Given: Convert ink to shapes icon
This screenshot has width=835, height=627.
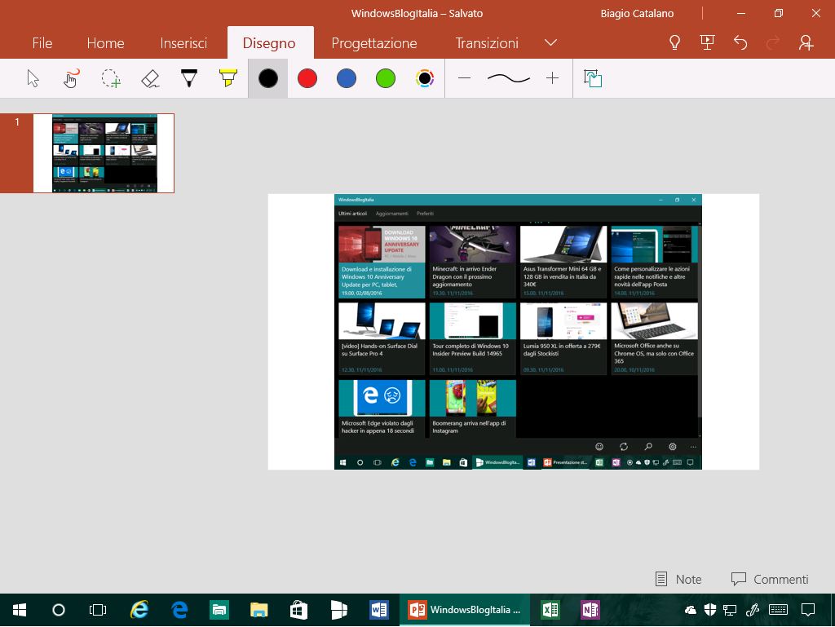Looking at the screenshot, I should pos(592,79).
